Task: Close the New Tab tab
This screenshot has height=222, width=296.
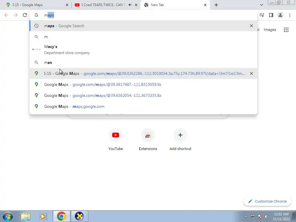Action: coord(205,5)
